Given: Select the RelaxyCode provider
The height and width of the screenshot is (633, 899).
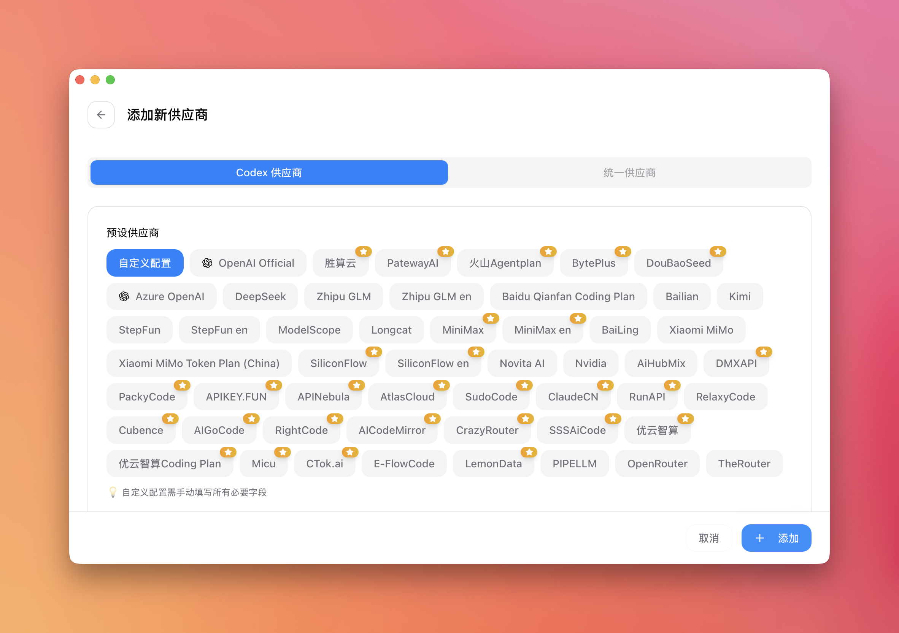Looking at the screenshot, I should (x=726, y=397).
